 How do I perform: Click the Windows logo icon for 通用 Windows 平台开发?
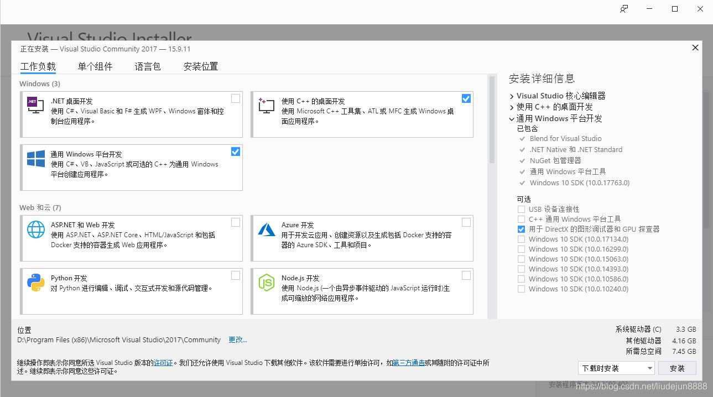35,158
